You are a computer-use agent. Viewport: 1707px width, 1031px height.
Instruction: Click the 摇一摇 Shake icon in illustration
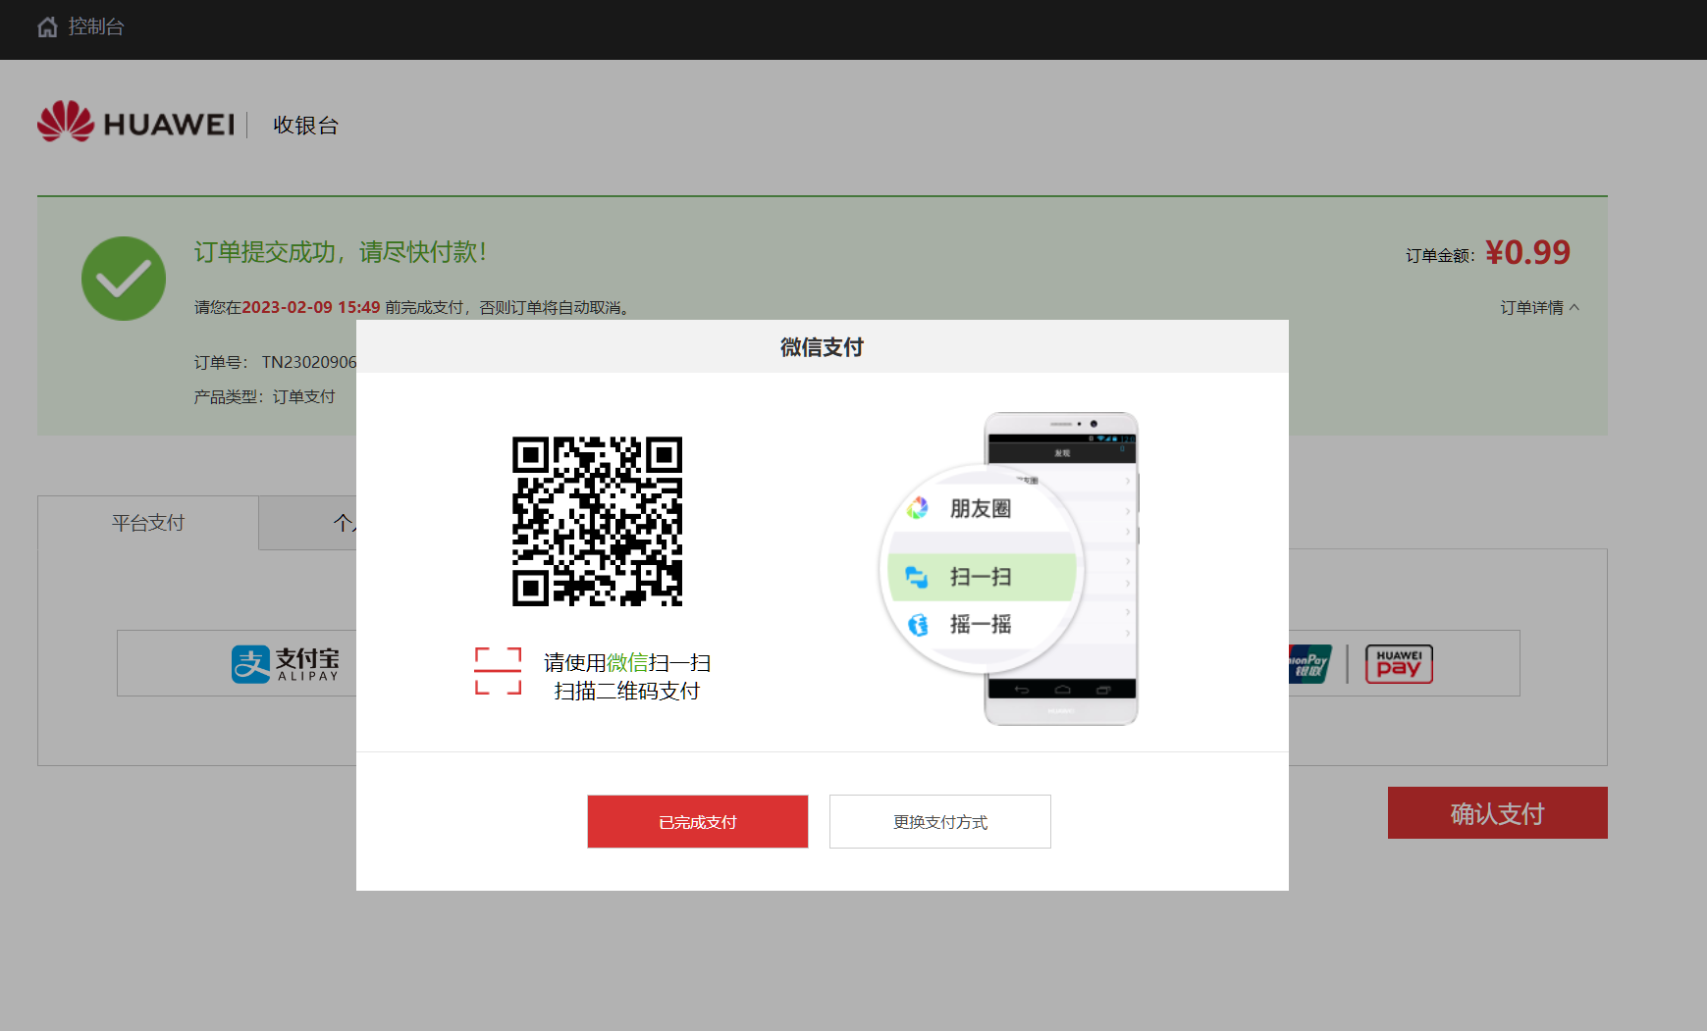point(918,625)
